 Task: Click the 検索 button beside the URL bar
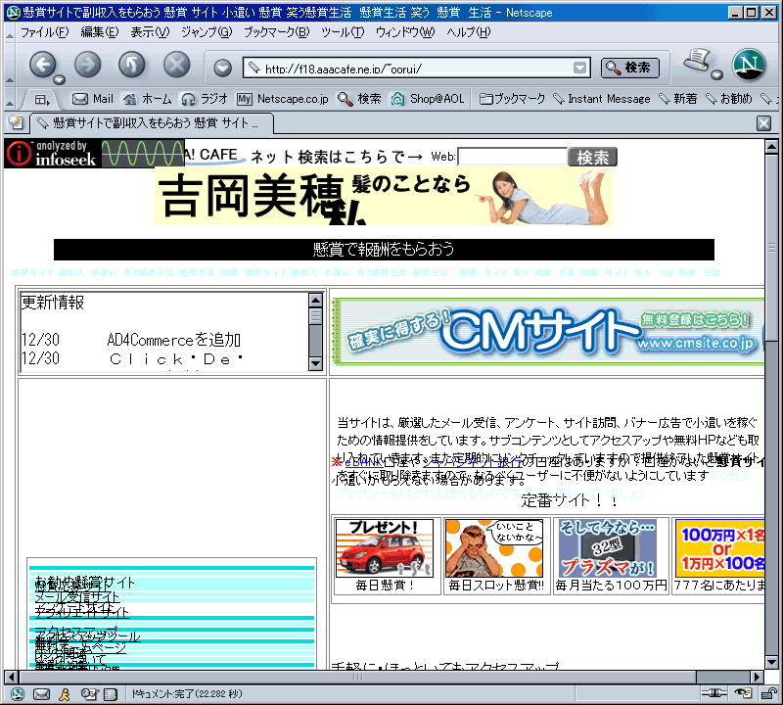pos(629,68)
